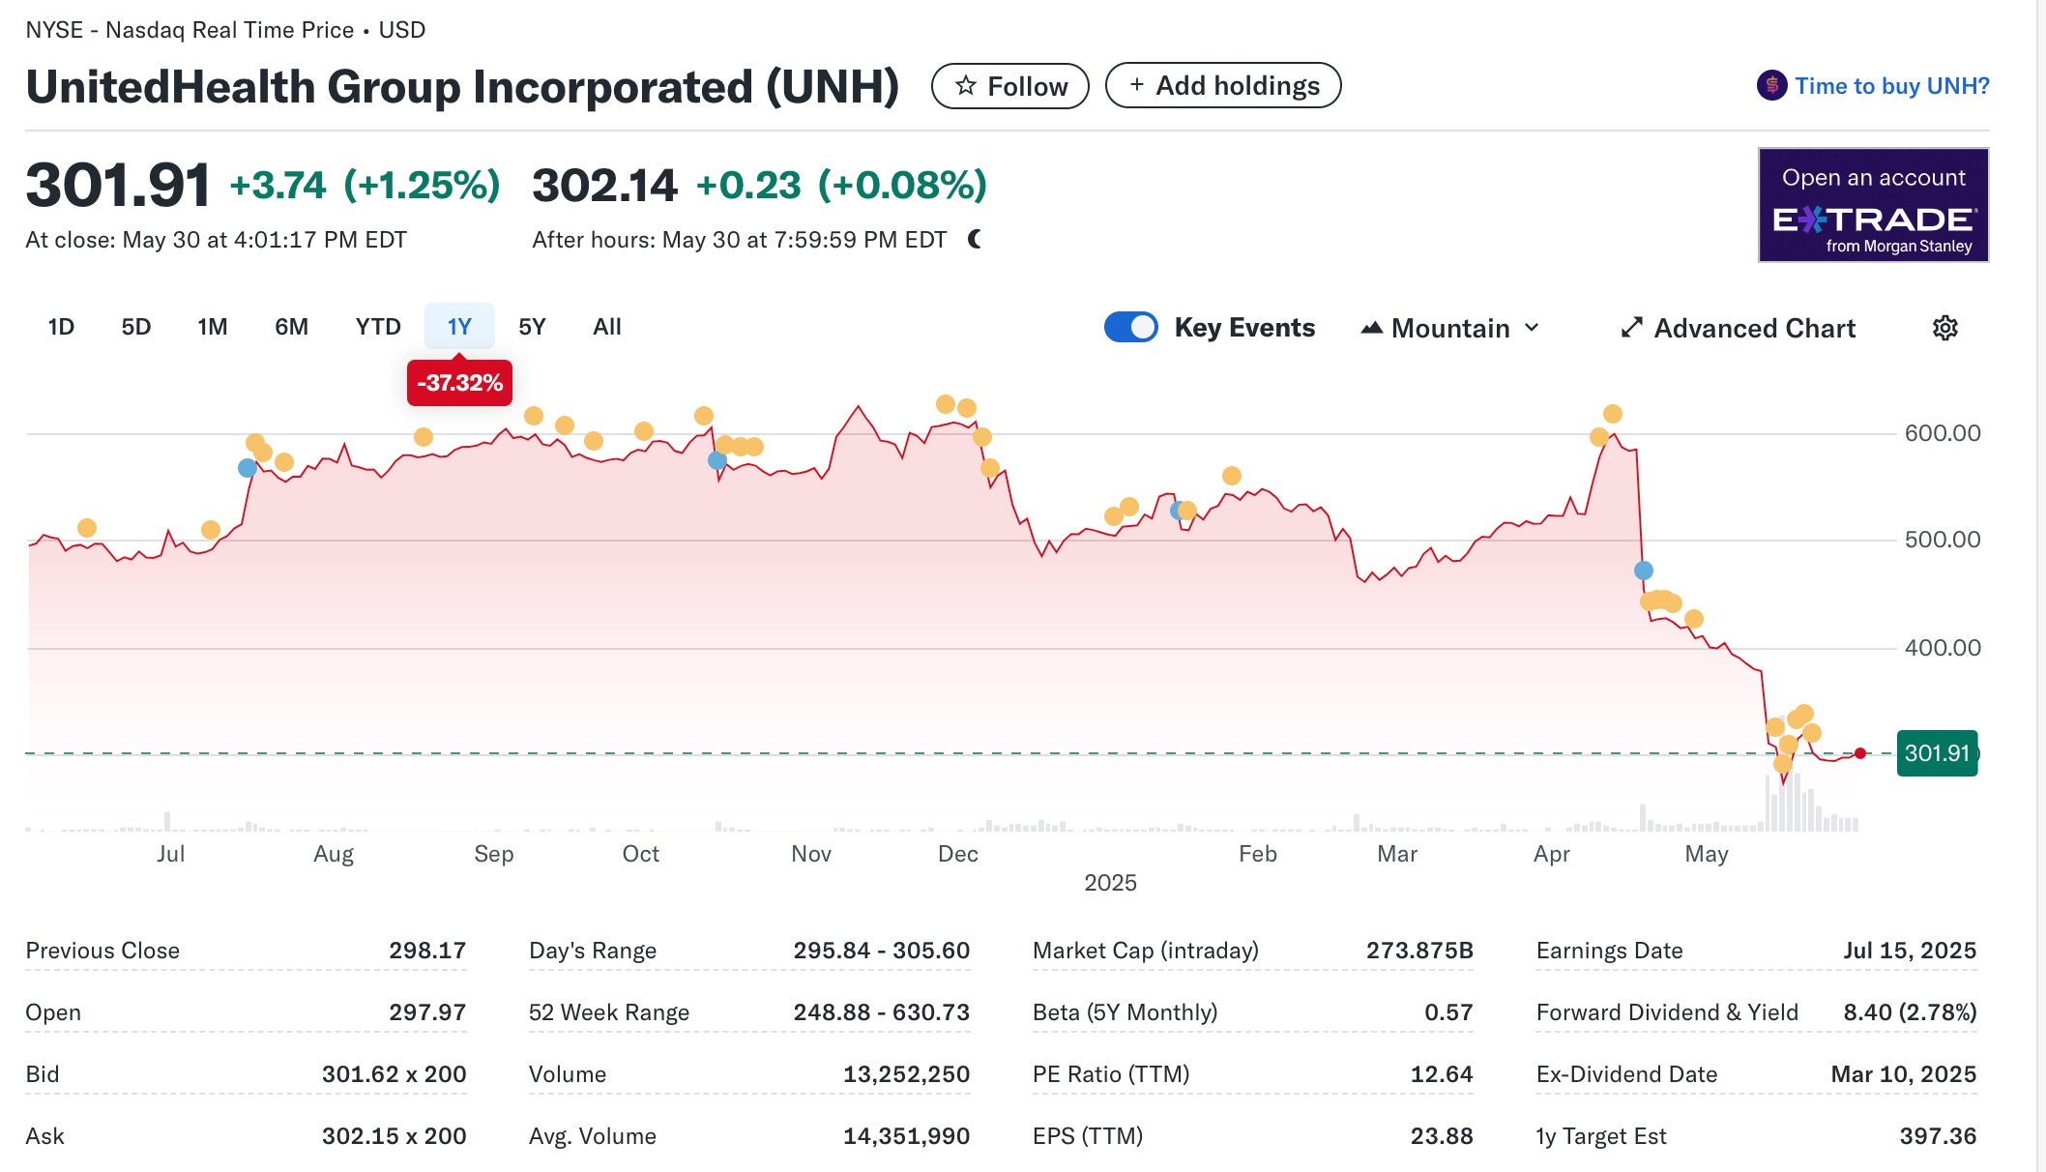Image resolution: width=2046 pixels, height=1172 pixels.
Task: Click the Previous Close value 298.17
Action: (427, 951)
